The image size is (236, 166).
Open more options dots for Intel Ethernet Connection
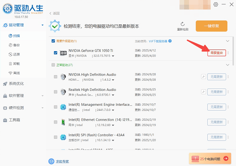pyautogui.click(x=228, y=122)
